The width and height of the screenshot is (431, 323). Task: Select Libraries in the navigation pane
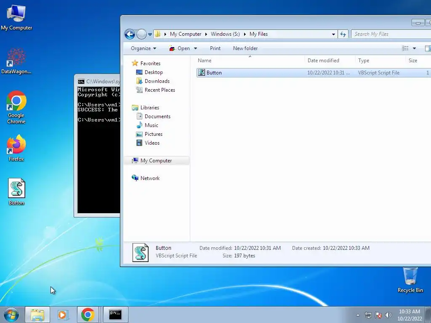146,108
